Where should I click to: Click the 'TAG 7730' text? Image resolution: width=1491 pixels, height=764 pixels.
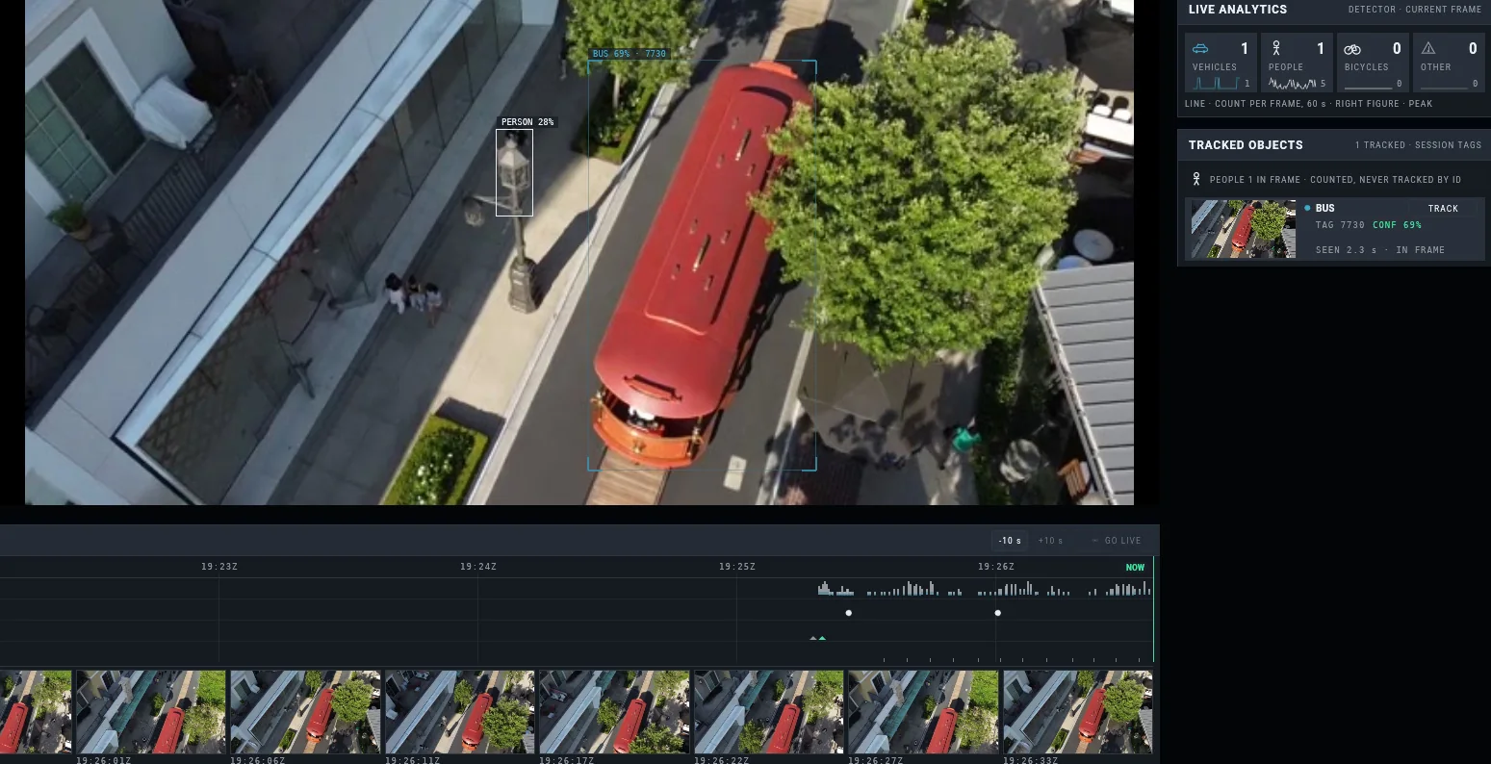1341,225
